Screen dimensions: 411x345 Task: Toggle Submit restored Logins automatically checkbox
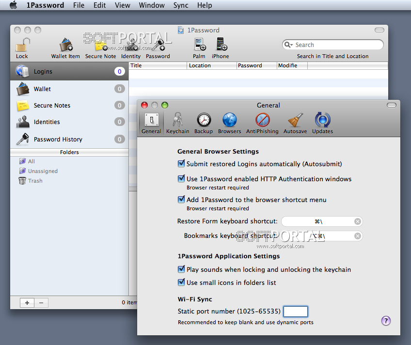(181, 164)
